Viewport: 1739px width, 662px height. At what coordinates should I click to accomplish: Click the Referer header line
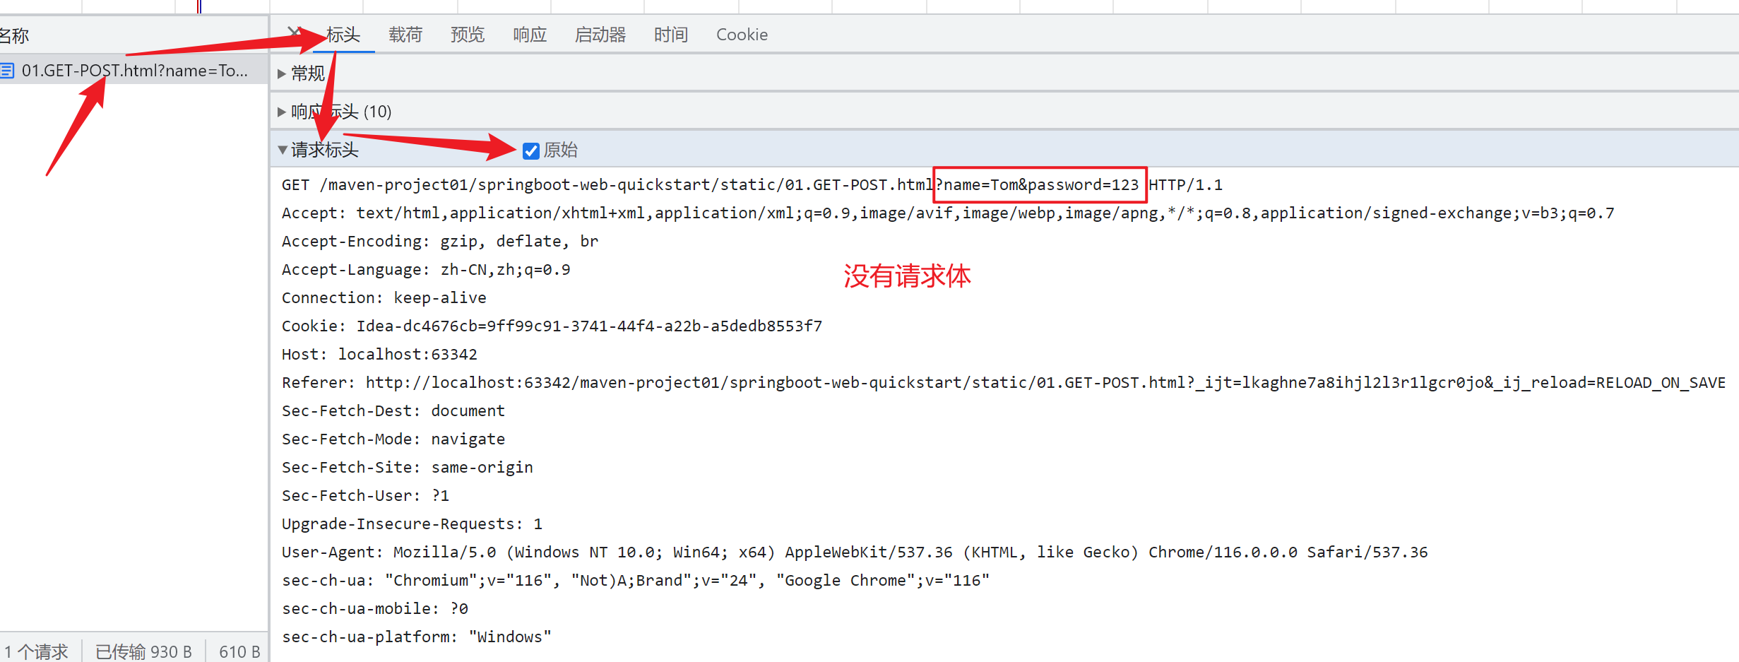coord(1004,382)
